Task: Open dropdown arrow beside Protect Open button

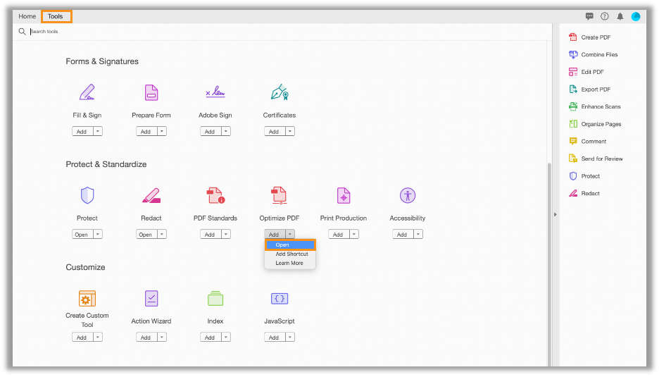Action: point(98,235)
